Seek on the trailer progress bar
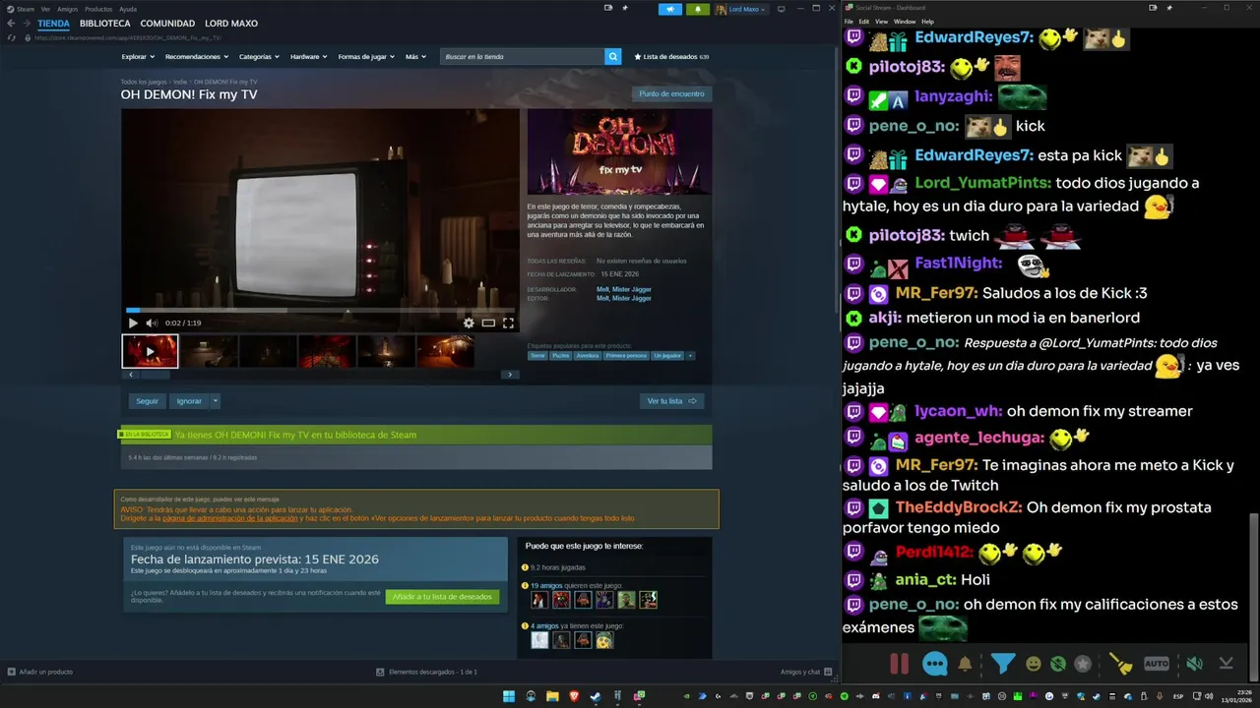 (320, 311)
